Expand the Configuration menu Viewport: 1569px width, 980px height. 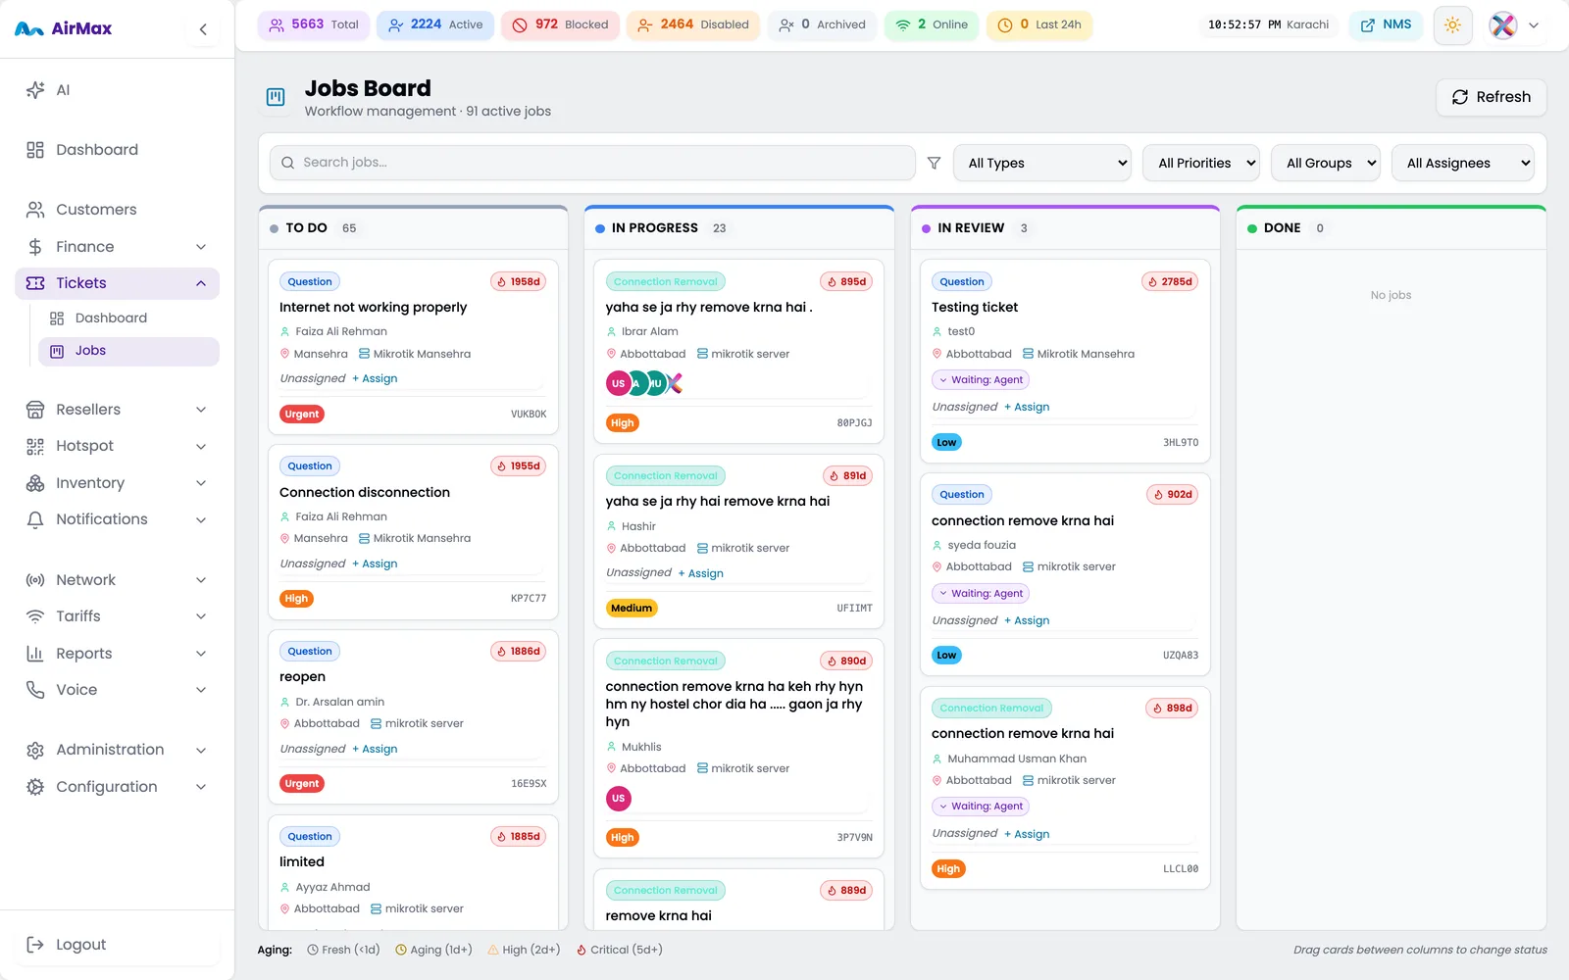(118, 787)
